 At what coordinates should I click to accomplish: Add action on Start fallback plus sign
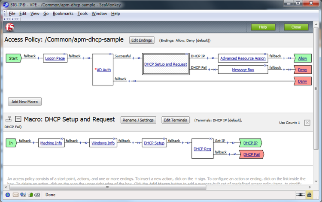[38, 58]
